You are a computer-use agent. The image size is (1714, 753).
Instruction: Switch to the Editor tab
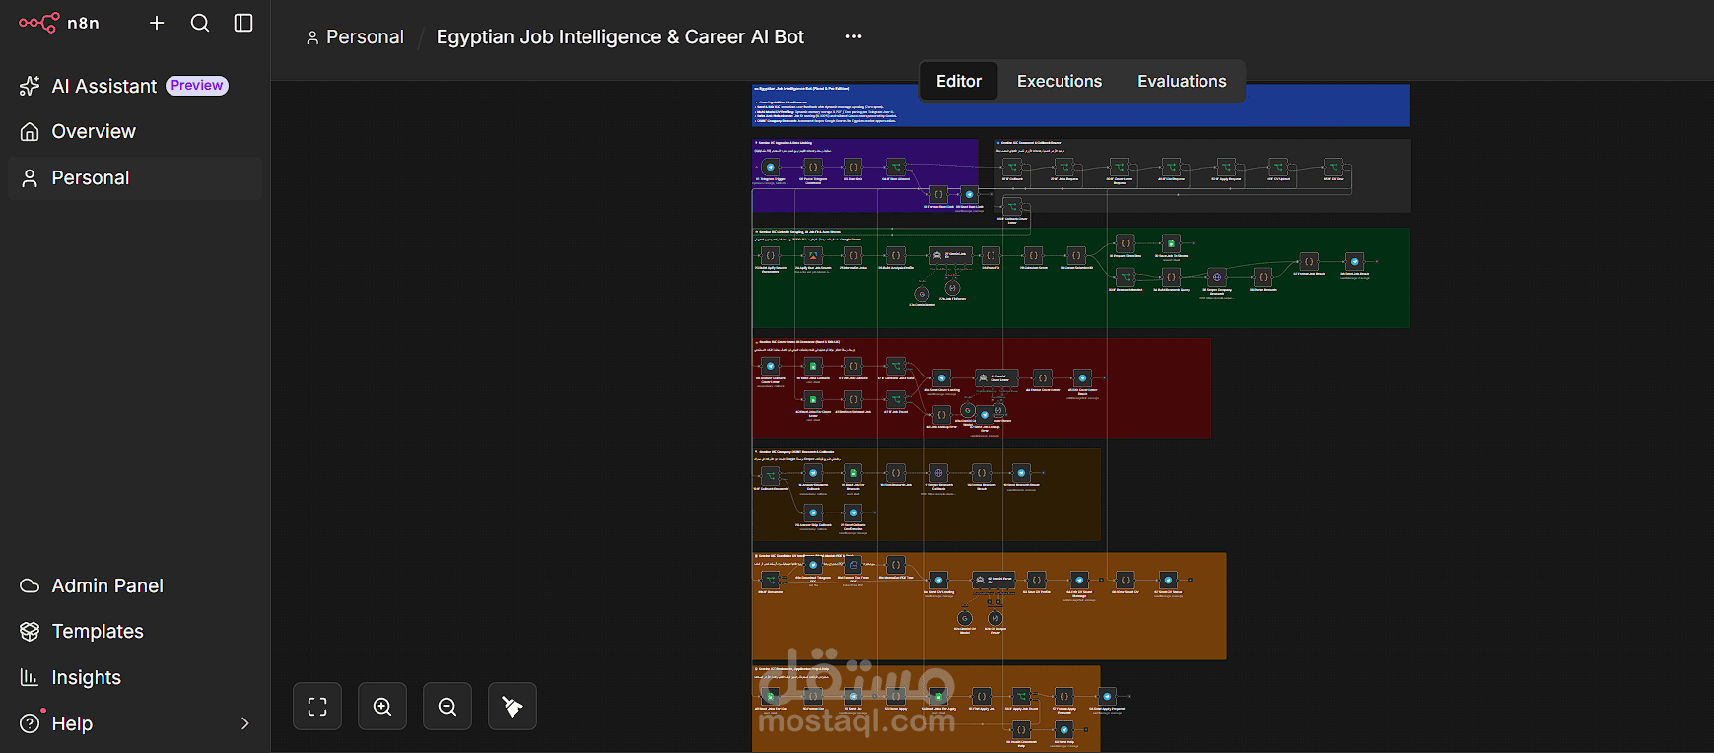(959, 81)
